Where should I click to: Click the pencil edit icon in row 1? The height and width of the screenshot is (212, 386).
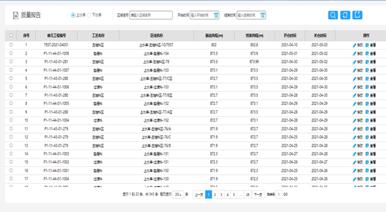point(354,45)
